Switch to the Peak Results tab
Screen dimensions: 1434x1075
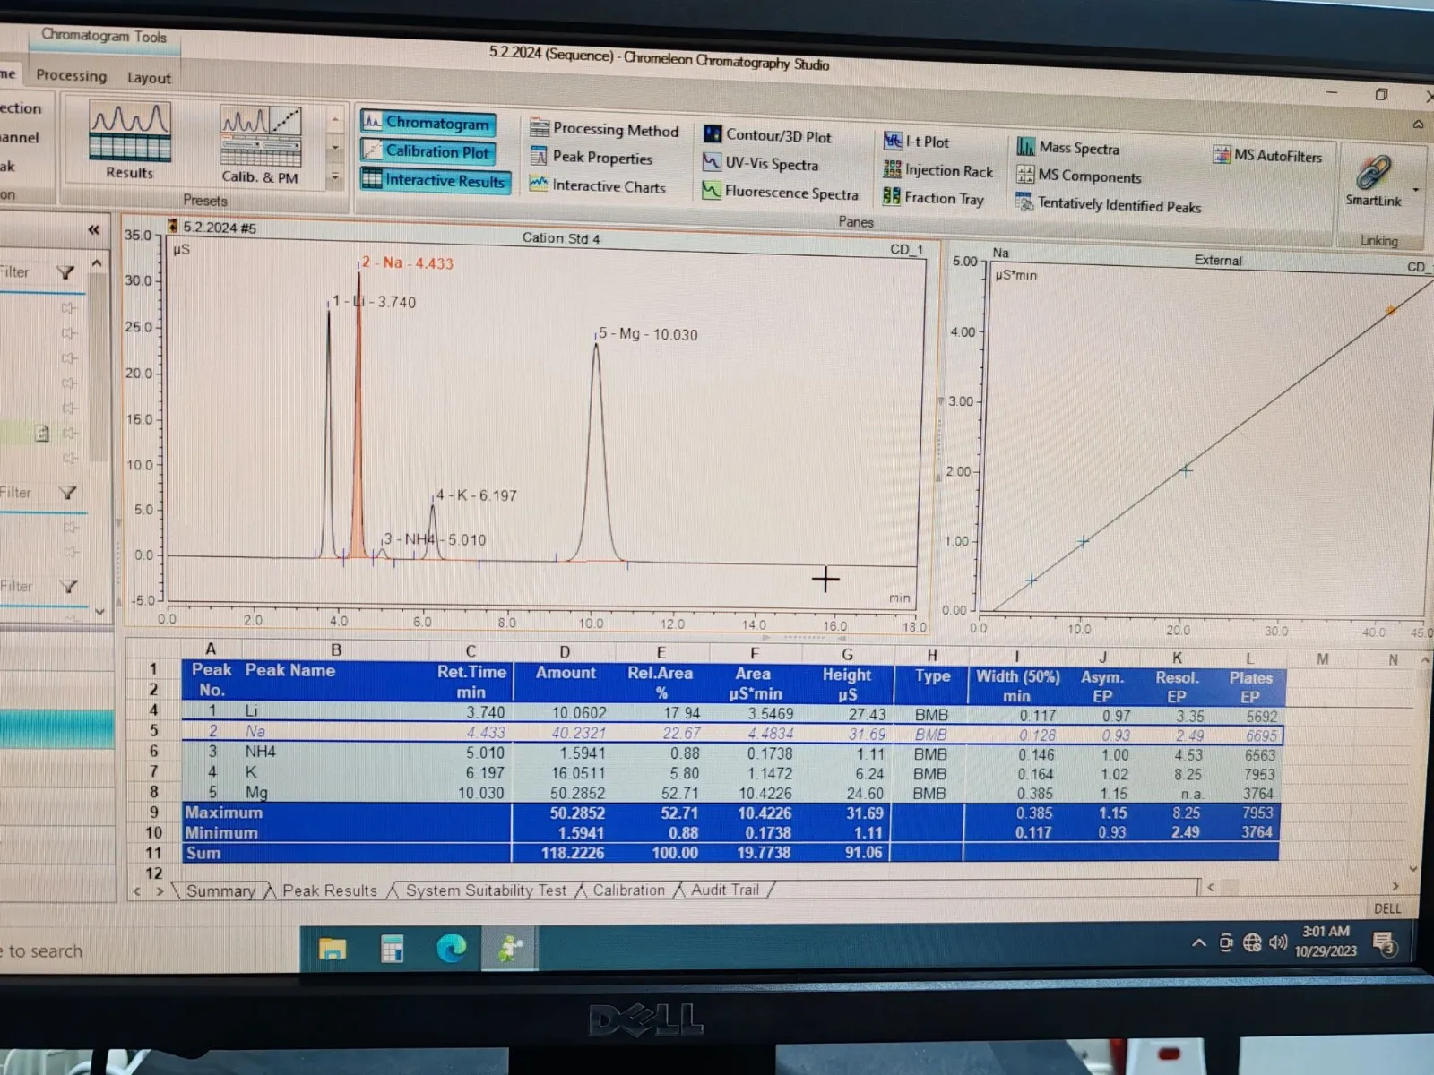pos(329,890)
